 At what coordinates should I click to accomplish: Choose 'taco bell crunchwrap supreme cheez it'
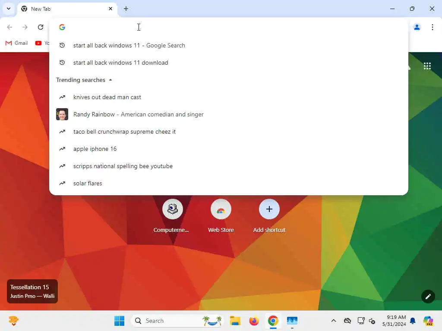pyautogui.click(x=229, y=131)
